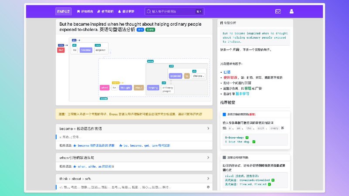Click thumbs-up icon before 'when、while' link
349x196 pixels.
(x=75, y=166)
